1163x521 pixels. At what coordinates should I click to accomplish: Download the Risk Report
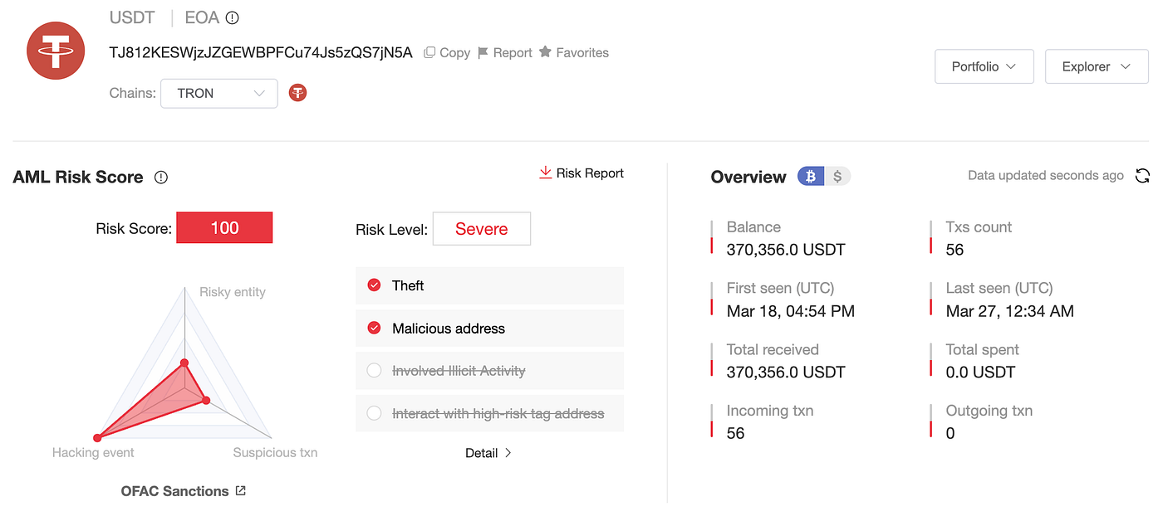click(581, 173)
